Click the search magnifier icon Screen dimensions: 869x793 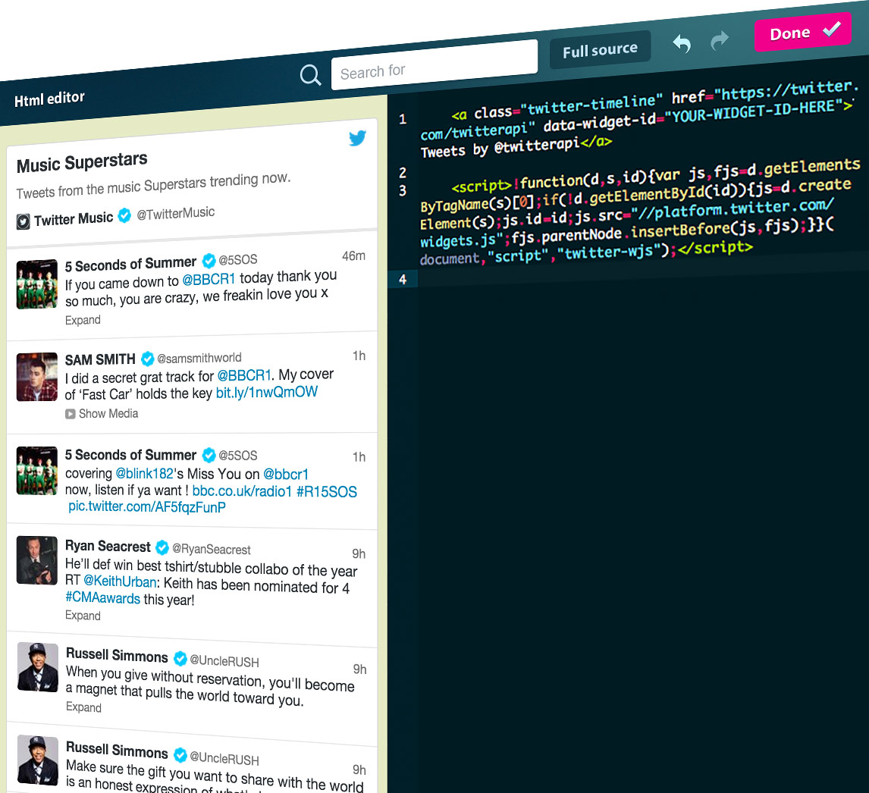pyautogui.click(x=310, y=75)
